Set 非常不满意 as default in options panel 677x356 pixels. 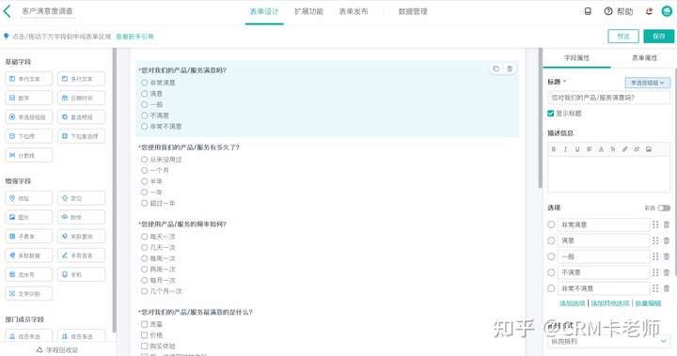[551, 288]
